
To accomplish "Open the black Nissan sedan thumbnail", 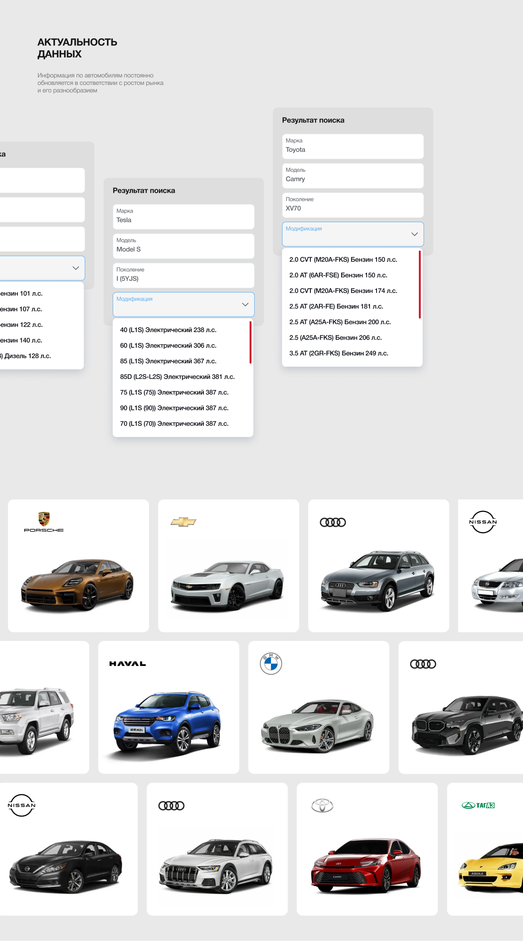I will (66, 867).
